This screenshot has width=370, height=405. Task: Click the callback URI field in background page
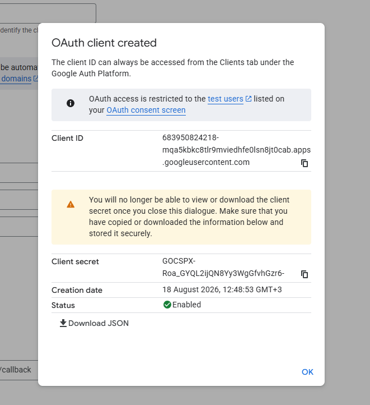coord(19,370)
